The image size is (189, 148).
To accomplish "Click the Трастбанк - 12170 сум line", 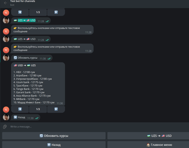I will pyautogui.click(x=28, y=86).
